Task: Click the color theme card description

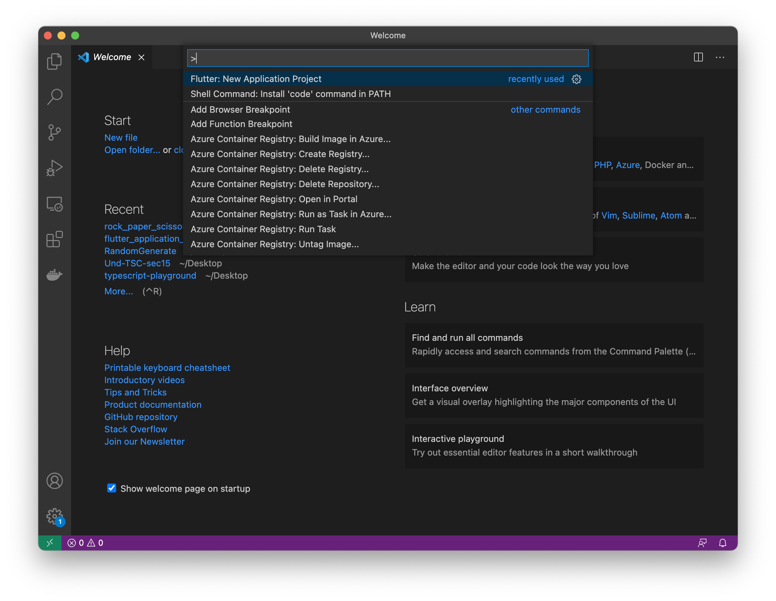Action: pyautogui.click(x=520, y=266)
